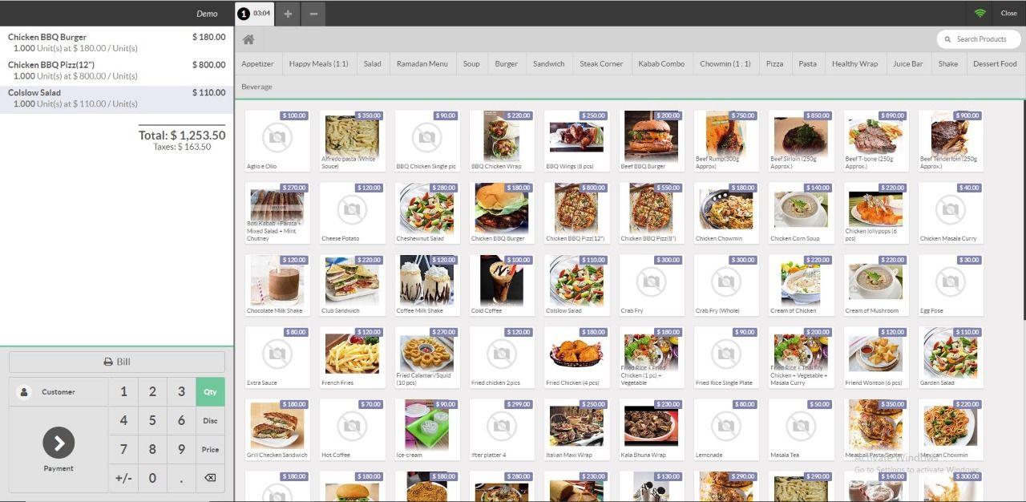Open Payment with the arrow circle button
Image resolution: width=1026 pixels, height=502 pixels.
coord(59,443)
